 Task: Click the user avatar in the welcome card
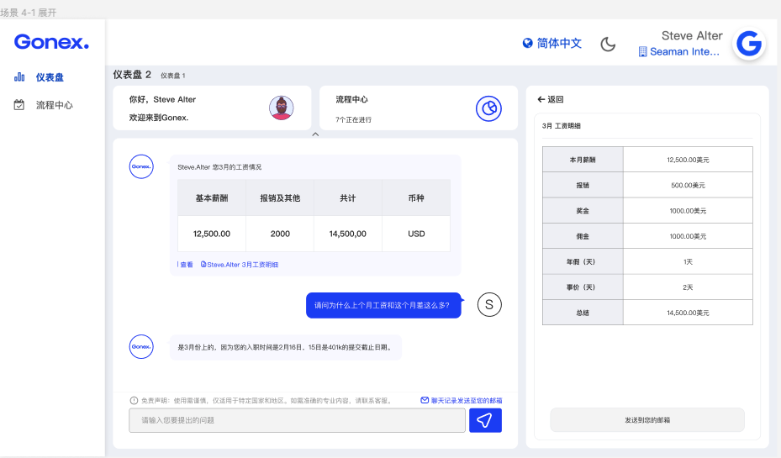click(x=282, y=108)
